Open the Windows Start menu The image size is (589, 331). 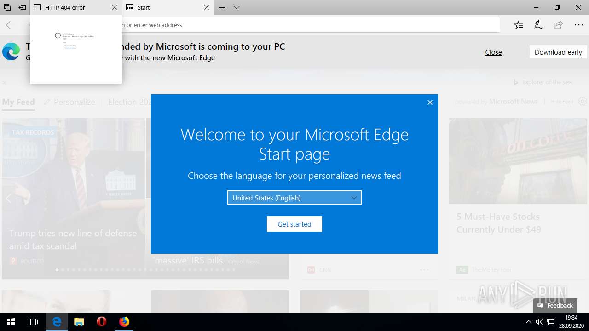pyautogui.click(x=11, y=322)
